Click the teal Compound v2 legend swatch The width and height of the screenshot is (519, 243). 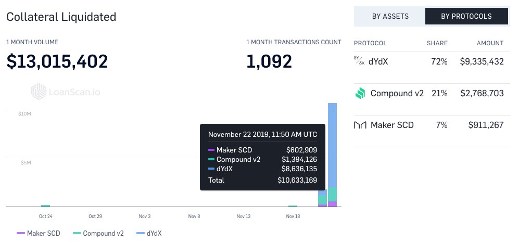tap(77, 234)
